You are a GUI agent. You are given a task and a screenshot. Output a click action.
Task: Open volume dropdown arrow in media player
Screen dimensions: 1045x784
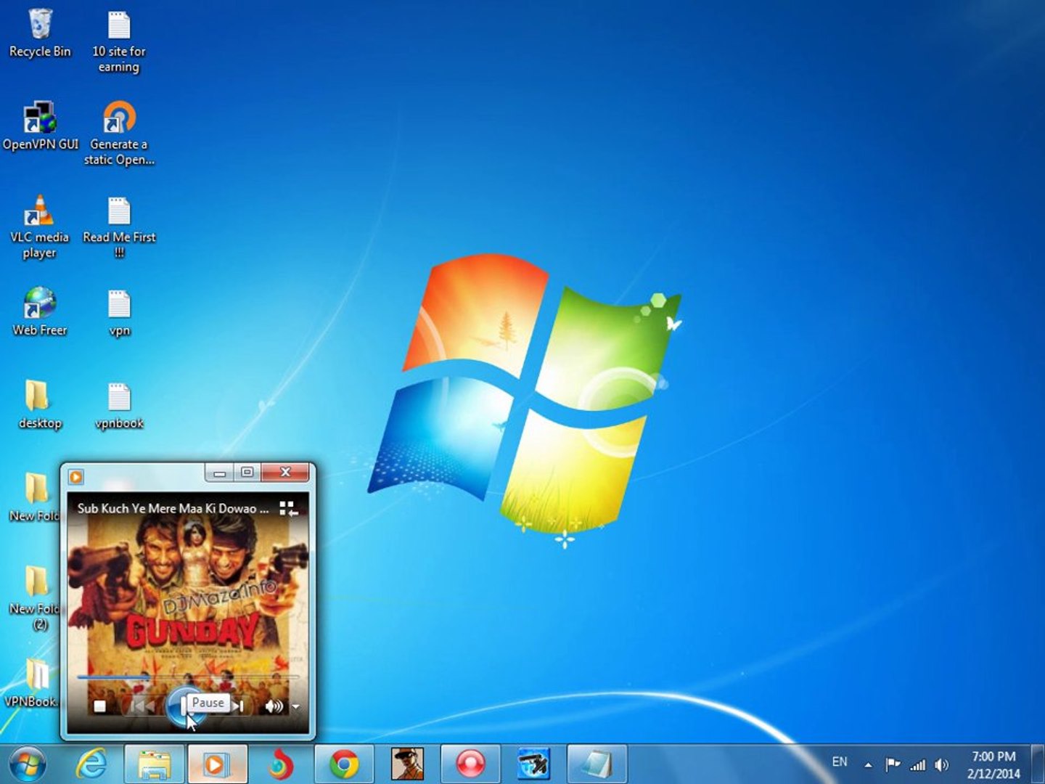click(x=295, y=706)
